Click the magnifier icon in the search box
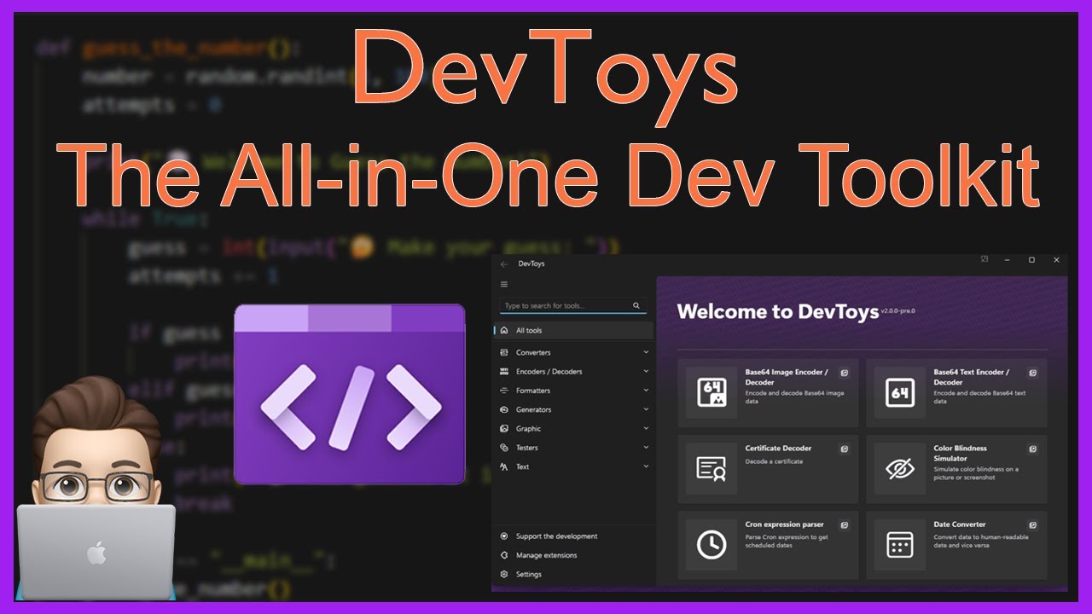 point(636,305)
